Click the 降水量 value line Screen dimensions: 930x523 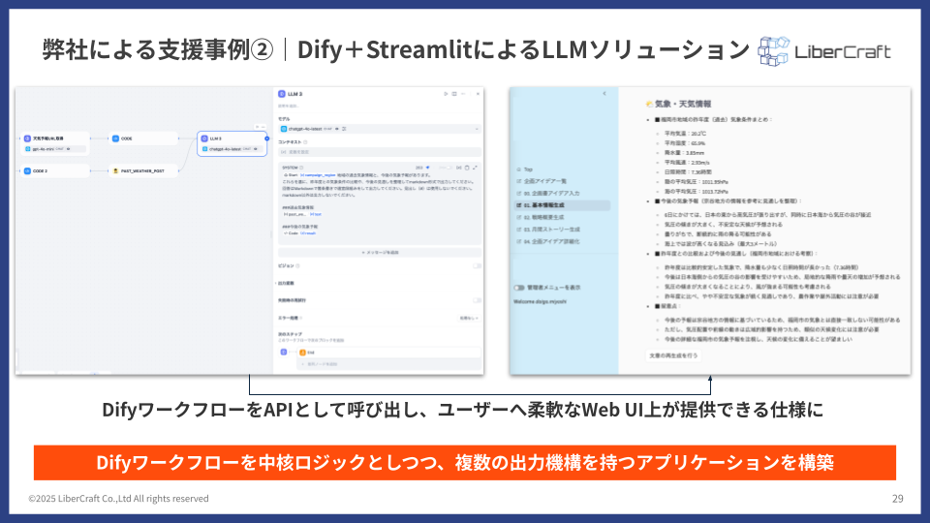[x=685, y=152]
